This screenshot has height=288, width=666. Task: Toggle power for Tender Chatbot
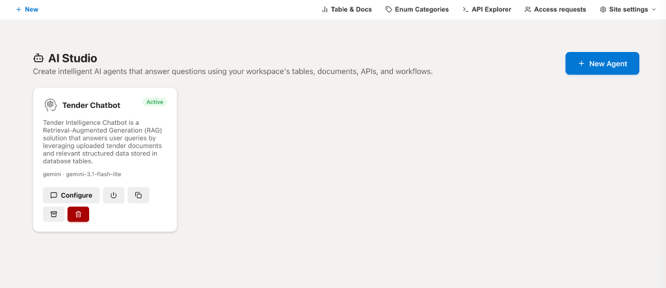point(113,196)
